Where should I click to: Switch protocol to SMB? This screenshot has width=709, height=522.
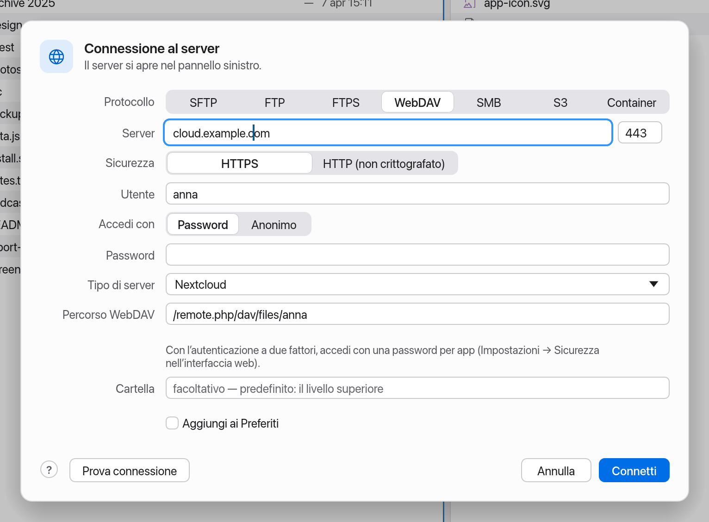[x=489, y=102]
